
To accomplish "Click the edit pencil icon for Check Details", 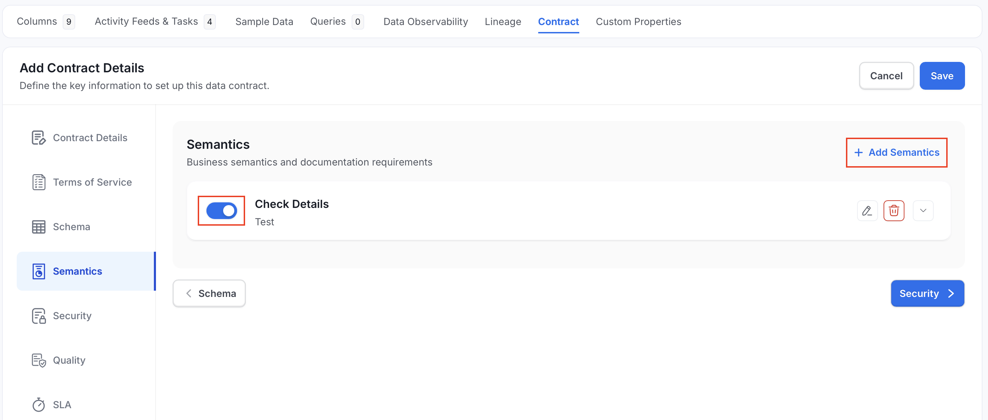I will pyautogui.click(x=867, y=210).
